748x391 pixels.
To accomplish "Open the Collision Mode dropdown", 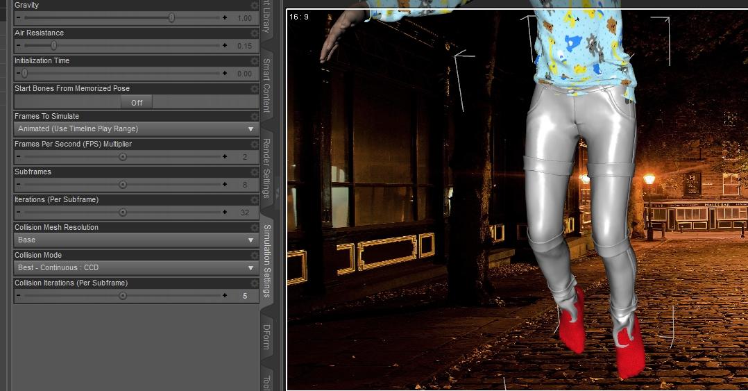I will click(x=137, y=268).
